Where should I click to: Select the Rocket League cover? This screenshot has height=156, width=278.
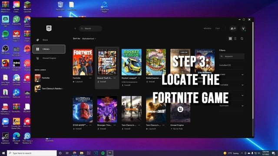[132, 62]
